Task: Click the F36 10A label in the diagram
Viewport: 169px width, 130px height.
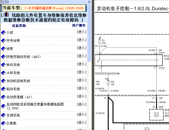Action: pos(98,83)
